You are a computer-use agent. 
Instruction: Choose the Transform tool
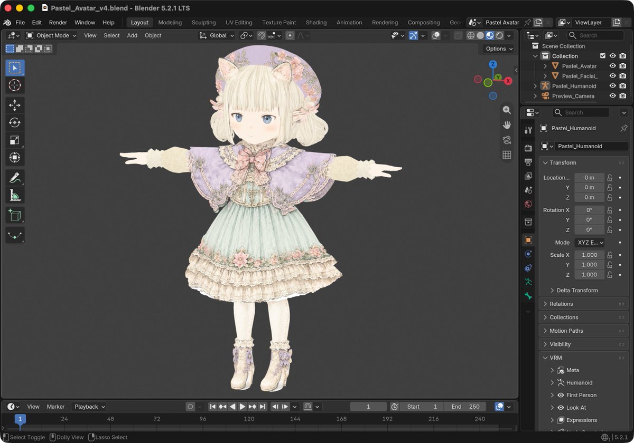[15, 158]
